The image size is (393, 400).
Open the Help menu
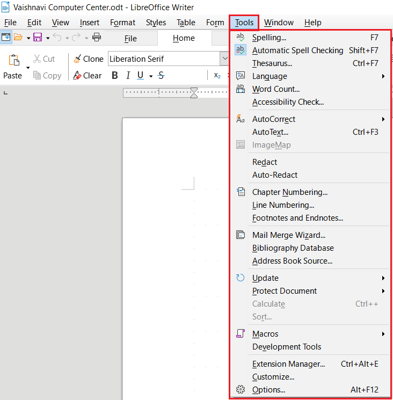312,23
